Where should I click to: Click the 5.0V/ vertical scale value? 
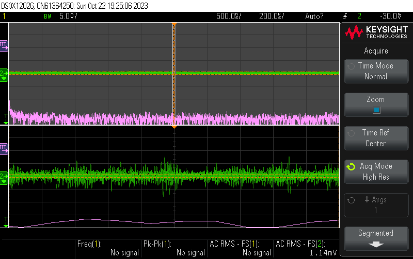tap(68, 16)
